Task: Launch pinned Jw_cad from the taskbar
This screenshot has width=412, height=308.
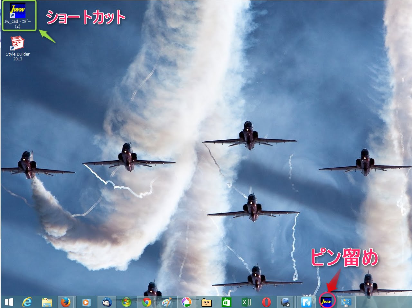Action: tap(326, 301)
